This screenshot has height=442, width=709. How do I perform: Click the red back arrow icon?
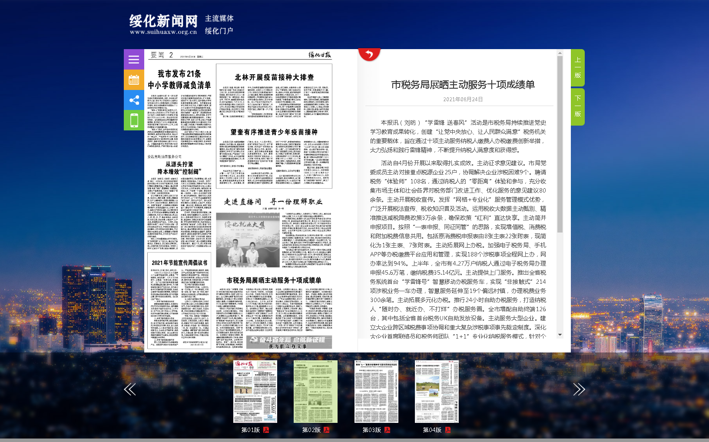coord(369,54)
